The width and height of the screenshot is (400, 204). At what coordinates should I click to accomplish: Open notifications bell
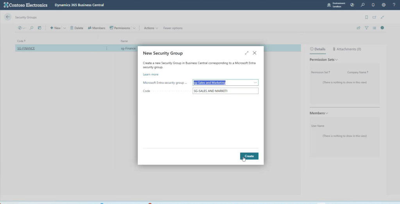[x=373, y=5]
